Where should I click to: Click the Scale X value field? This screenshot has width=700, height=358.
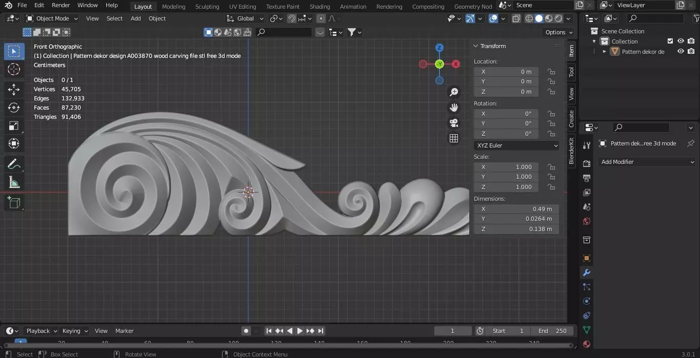coord(506,167)
